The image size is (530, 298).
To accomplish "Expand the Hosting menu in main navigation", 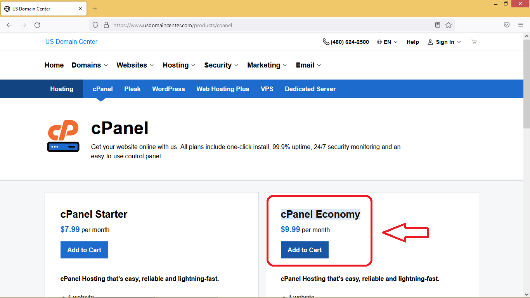I will 179,65.
